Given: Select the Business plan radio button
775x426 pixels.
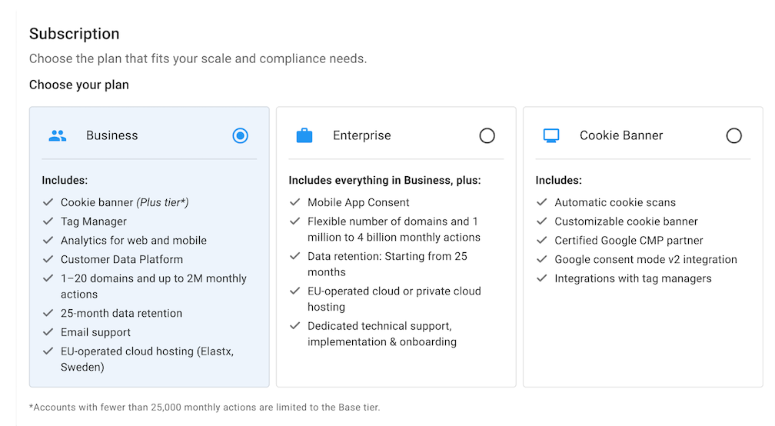Looking at the screenshot, I should [x=240, y=135].
